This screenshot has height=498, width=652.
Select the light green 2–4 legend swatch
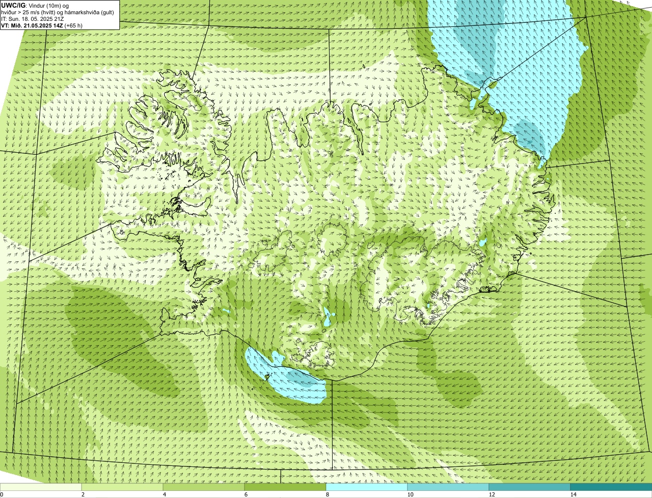(x=122, y=487)
